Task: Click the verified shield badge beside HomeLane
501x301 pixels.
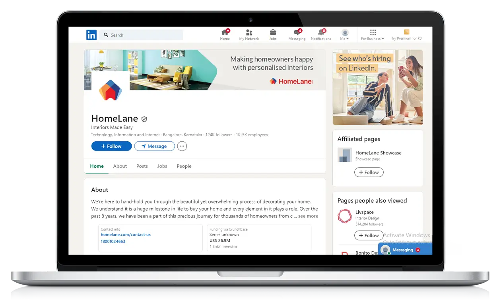Action: click(x=144, y=119)
